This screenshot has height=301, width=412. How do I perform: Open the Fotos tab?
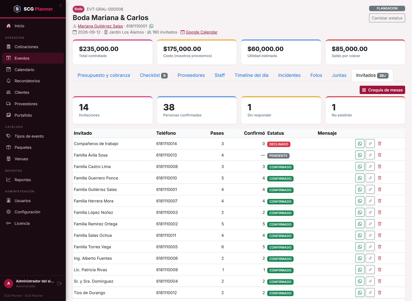[316, 75]
